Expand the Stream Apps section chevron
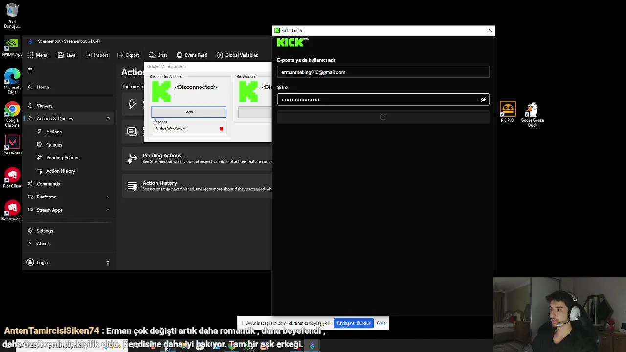 tap(108, 210)
